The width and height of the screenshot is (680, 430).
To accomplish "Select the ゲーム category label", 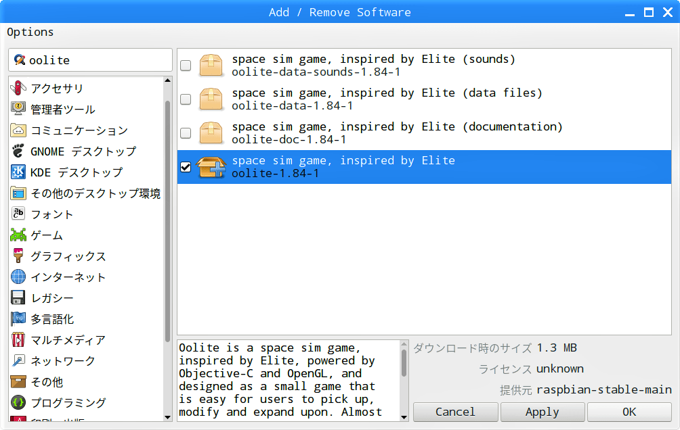I will pos(47,235).
